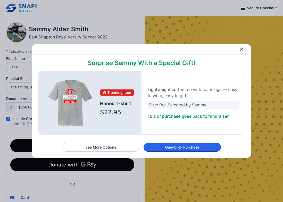Click the Google G logo on Pay button
The height and width of the screenshot is (202, 283).
[x=83, y=164]
